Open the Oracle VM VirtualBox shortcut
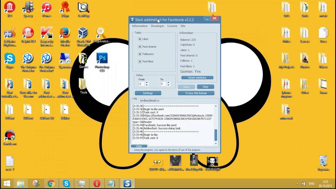This screenshot has height=189, width=336. point(83,37)
